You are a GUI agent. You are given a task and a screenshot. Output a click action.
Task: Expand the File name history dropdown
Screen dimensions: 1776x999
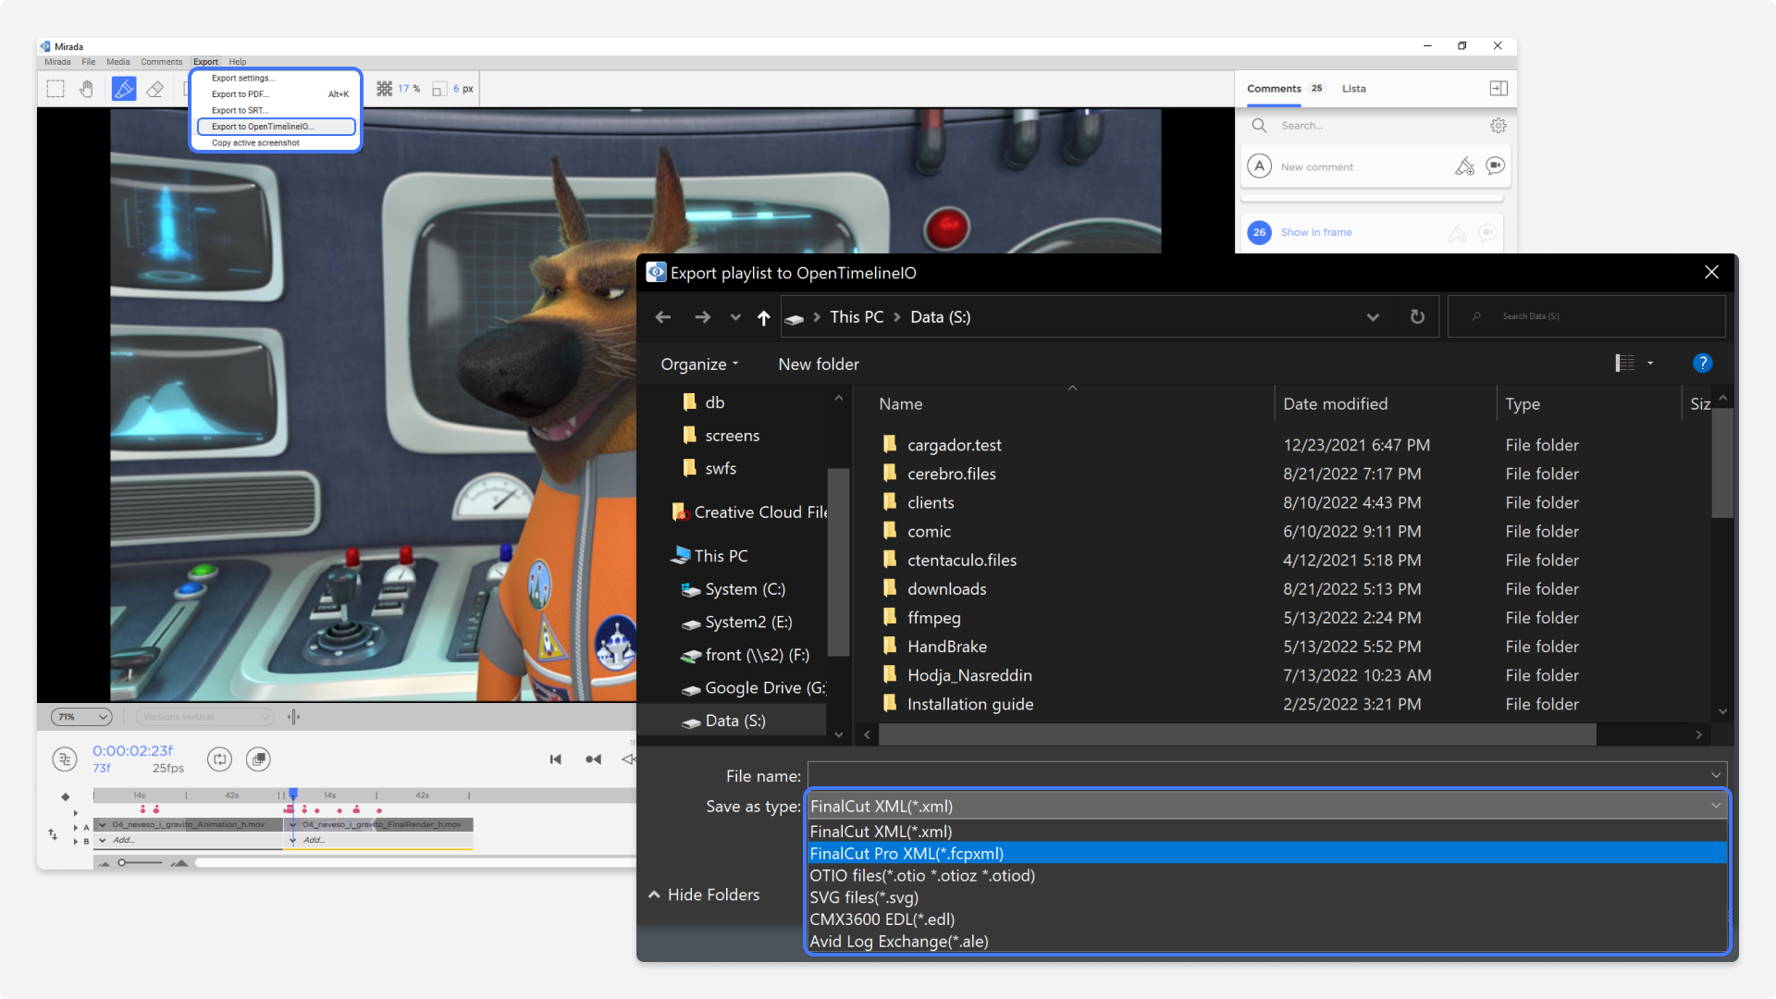tap(1716, 775)
